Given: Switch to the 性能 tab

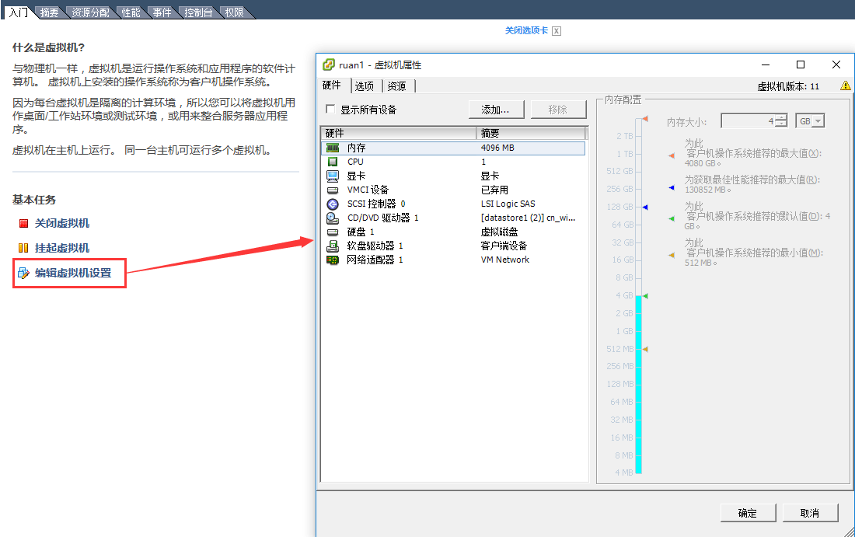Looking at the screenshot, I should pos(131,12).
